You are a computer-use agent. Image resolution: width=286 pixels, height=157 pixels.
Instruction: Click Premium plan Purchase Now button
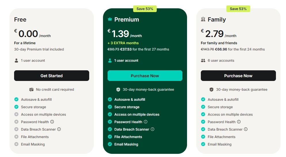point(145,76)
